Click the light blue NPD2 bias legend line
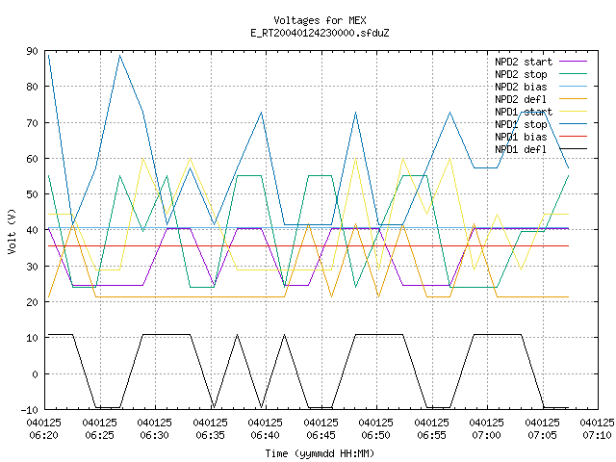The width and height of the screenshot is (616, 462). [574, 87]
